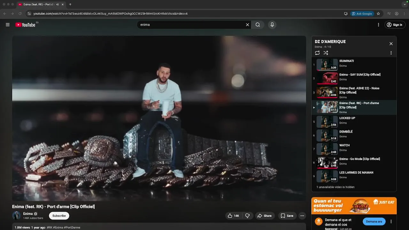Open the YouTube guide hamburger menu
This screenshot has width=409, height=230.
(8, 25)
